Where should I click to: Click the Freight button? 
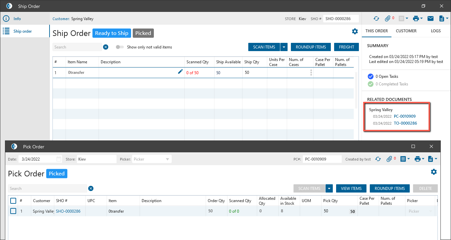pyautogui.click(x=346, y=47)
